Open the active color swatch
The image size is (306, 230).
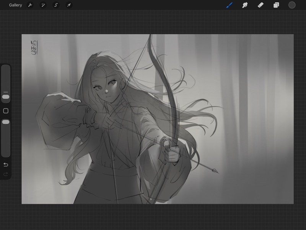[292, 5]
